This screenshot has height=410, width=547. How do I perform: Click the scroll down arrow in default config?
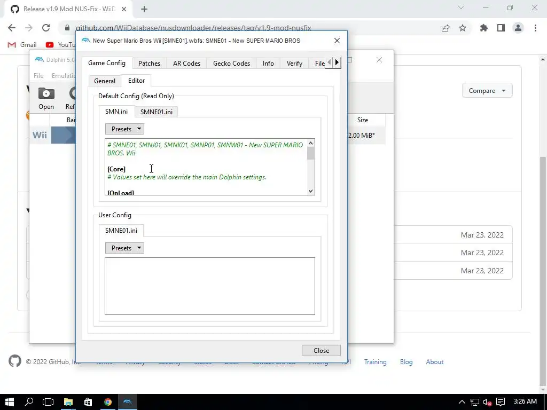tap(310, 191)
